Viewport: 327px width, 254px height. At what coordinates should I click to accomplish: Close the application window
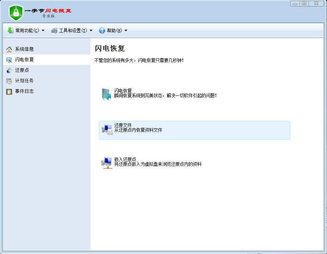(x=316, y=4)
